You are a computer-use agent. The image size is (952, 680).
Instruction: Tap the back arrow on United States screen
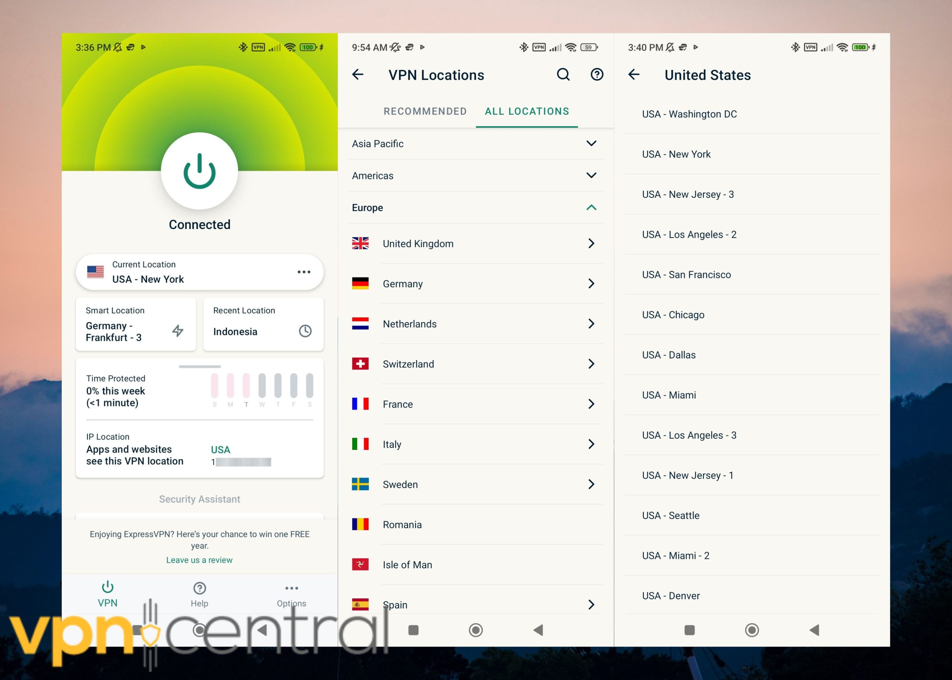click(x=634, y=75)
